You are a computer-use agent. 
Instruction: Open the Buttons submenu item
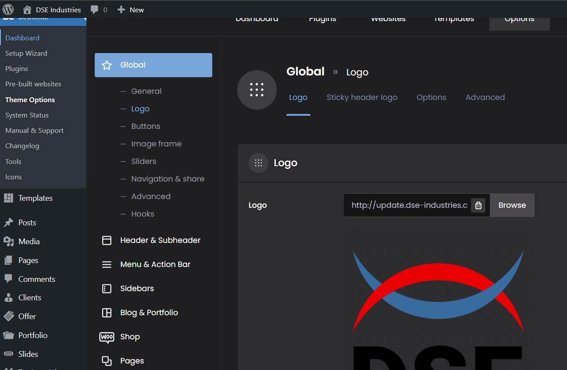pyautogui.click(x=146, y=126)
